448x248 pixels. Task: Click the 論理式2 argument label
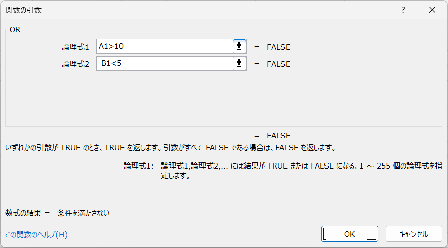(x=75, y=64)
